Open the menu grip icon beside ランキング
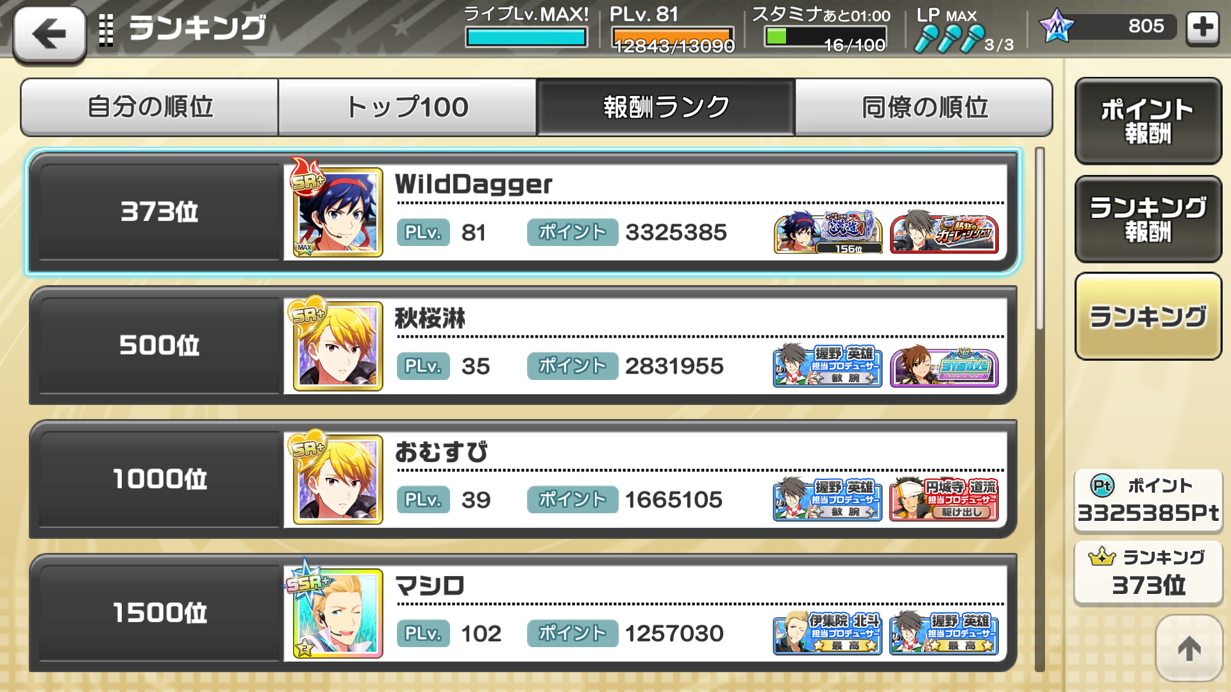 tap(106, 29)
